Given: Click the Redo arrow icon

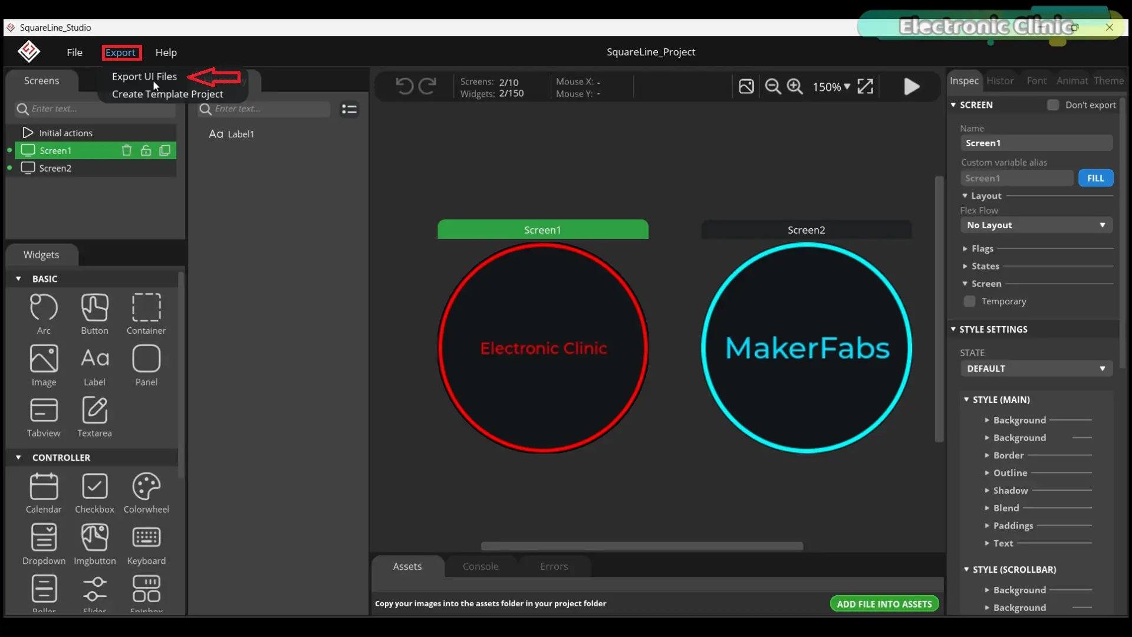Looking at the screenshot, I should (x=427, y=86).
